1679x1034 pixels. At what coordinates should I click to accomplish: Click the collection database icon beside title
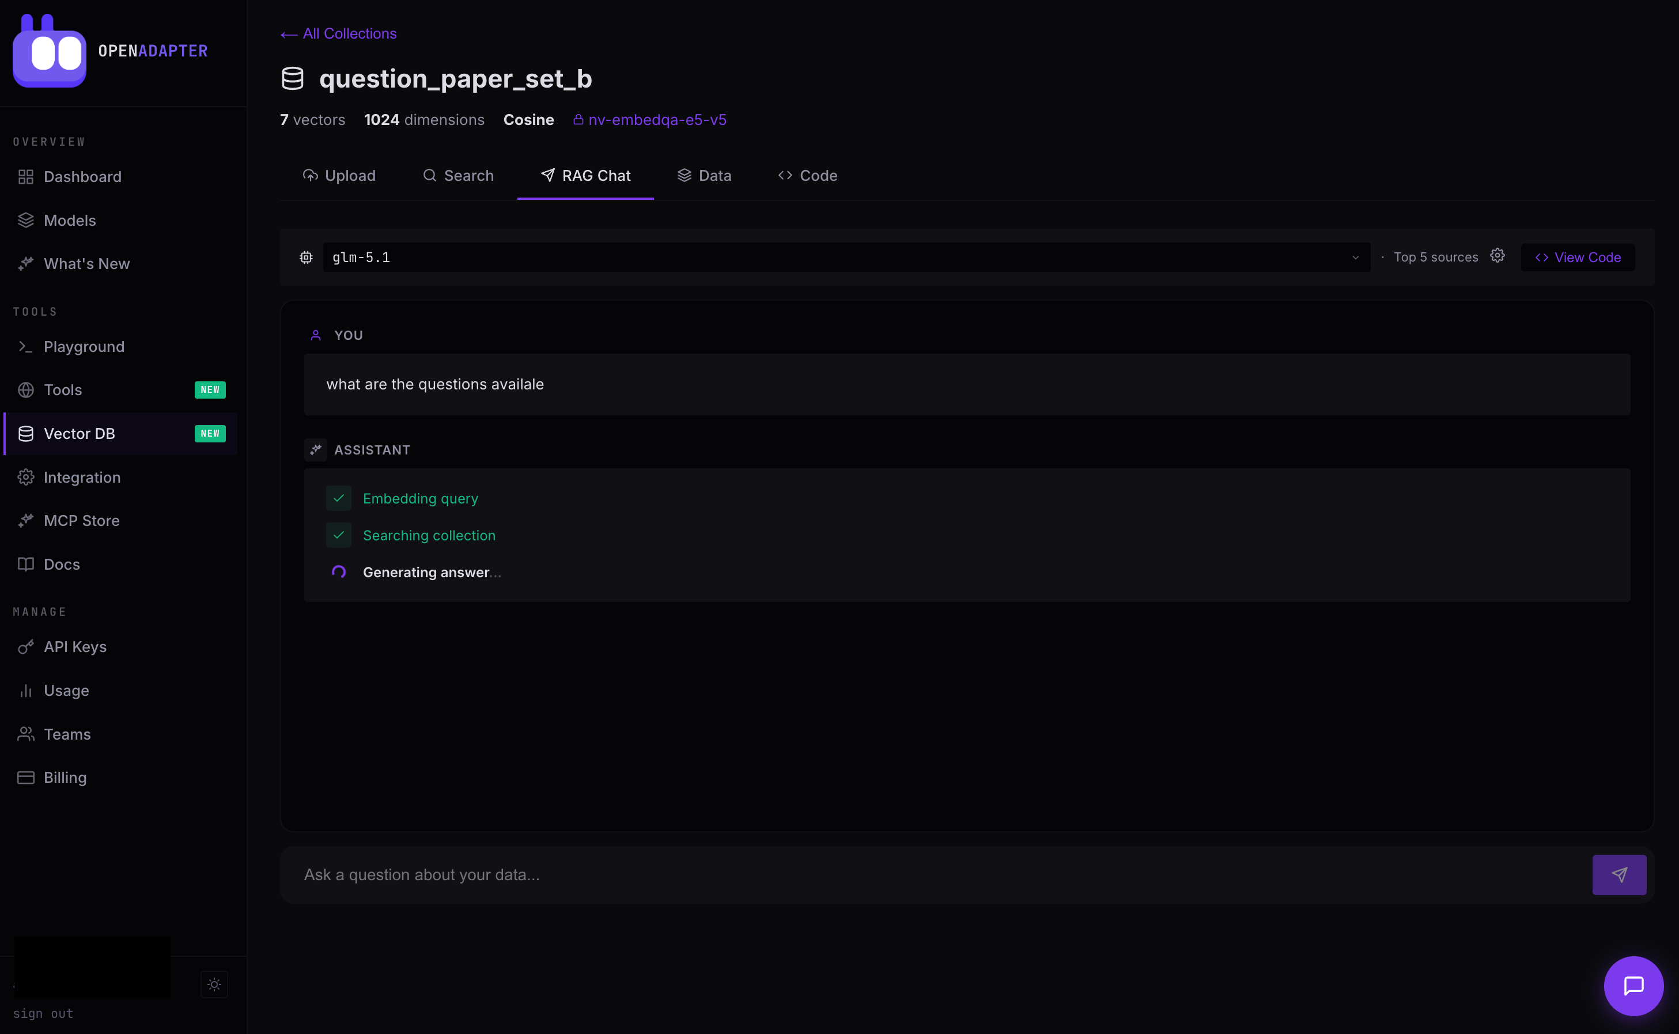[293, 79]
